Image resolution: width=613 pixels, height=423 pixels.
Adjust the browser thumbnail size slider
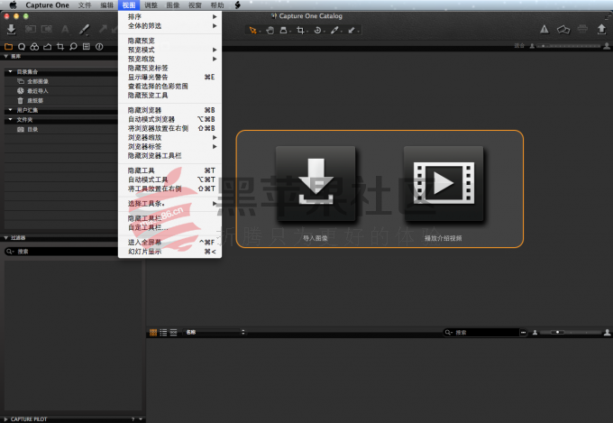[x=571, y=332]
